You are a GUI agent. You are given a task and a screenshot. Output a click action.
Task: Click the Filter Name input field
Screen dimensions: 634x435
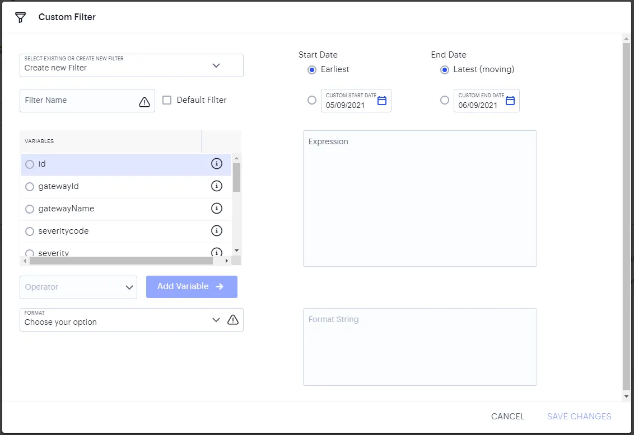[87, 101]
